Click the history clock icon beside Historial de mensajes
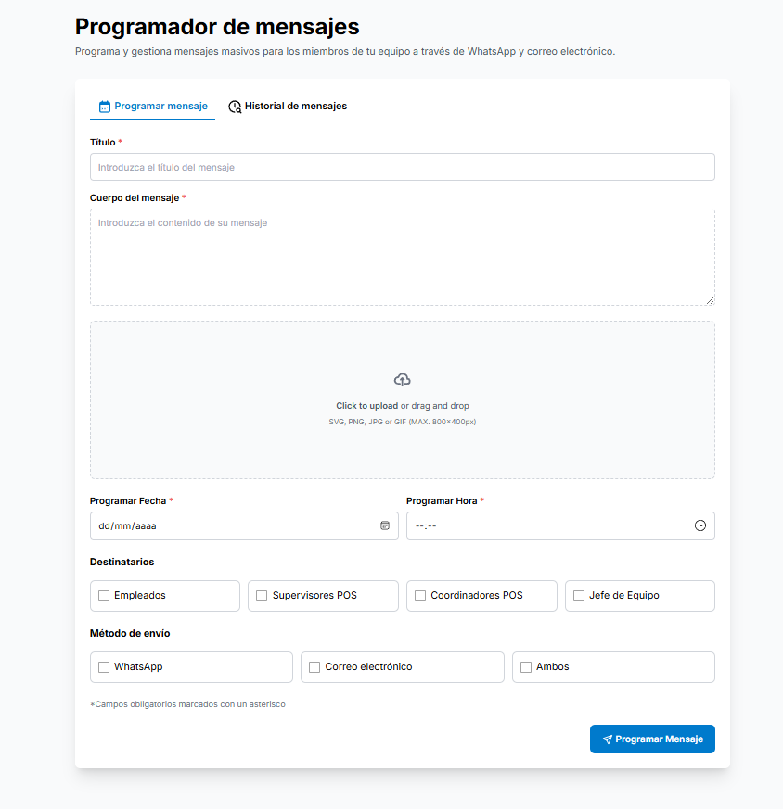The image size is (783, 809). [235, 106]
